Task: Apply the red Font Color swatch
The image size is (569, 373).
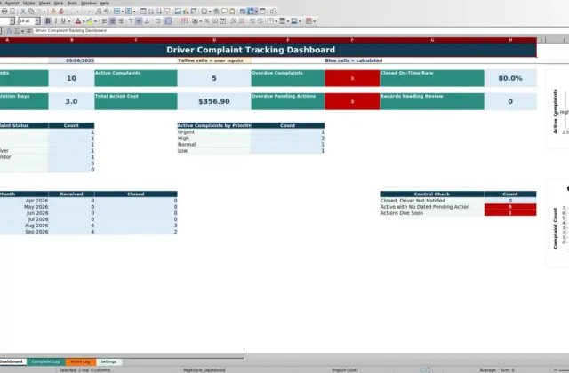Action: coord(77,21)
